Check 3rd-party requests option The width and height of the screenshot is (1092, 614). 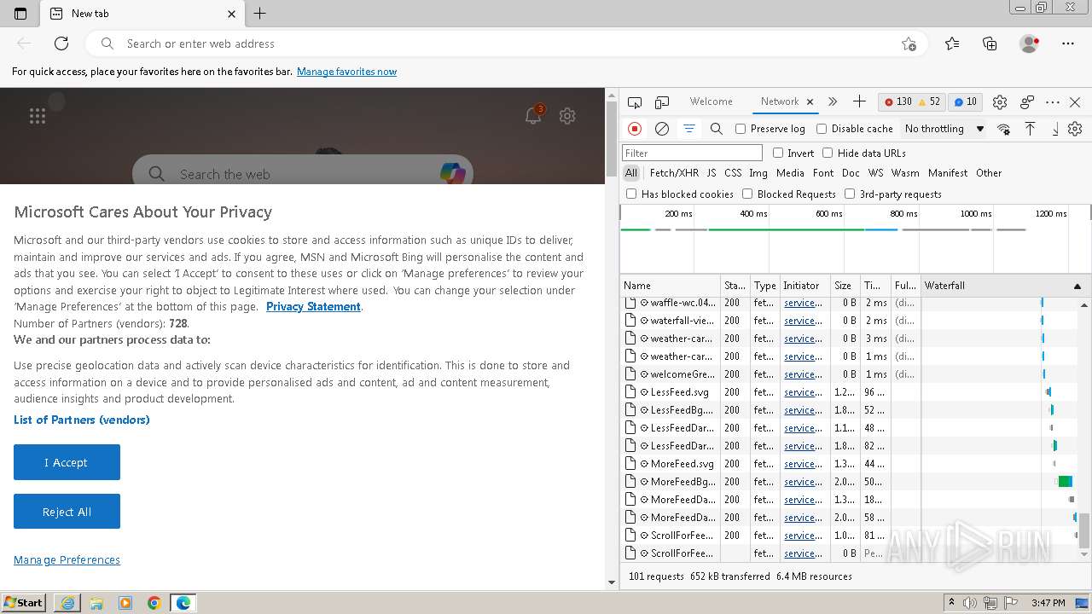tap(850, 194)
